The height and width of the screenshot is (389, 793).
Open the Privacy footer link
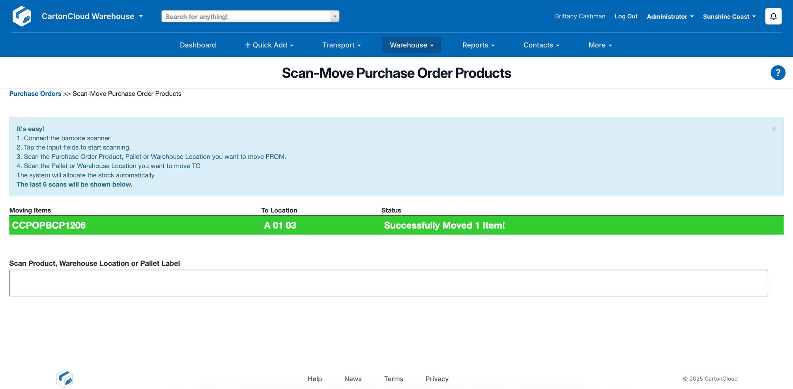pyautogui.click(x=437, y=379)
